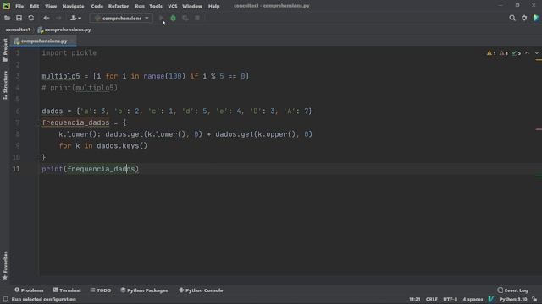Open the Python Packages tool window
Screen dimensions: 542x304
(144, 290)
